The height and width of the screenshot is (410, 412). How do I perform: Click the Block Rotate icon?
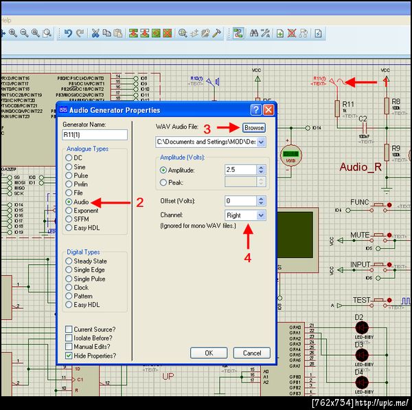point(156,33)
